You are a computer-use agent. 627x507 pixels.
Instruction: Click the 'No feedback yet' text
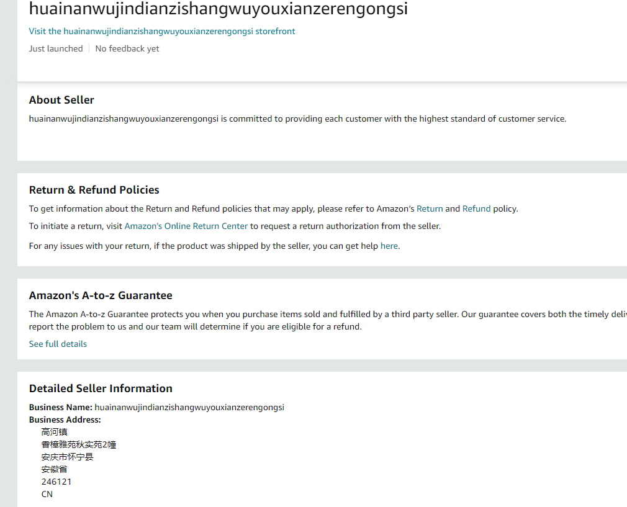(127, 48)
